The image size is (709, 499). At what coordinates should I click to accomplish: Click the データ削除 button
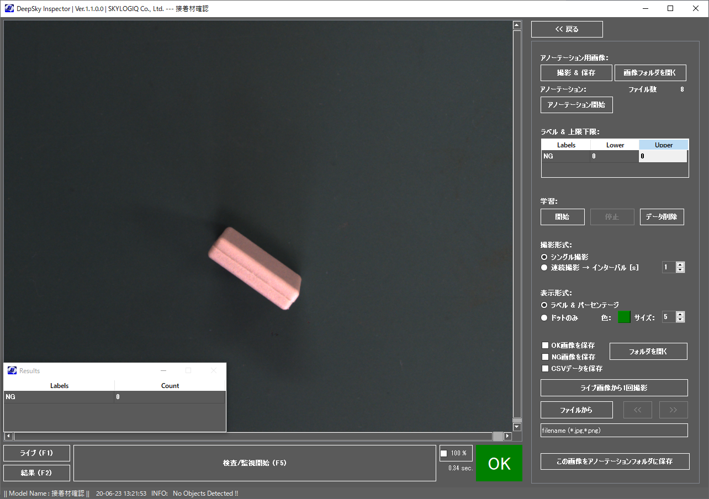pos(662,217)
